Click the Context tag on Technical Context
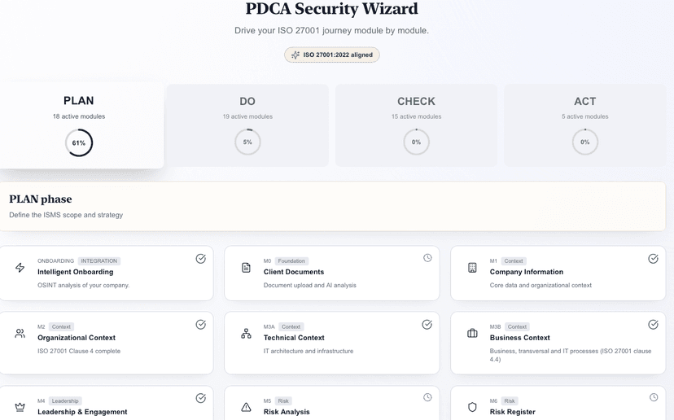Image resolution: width=674 pixels, height=420 pixels. (291, 326)
